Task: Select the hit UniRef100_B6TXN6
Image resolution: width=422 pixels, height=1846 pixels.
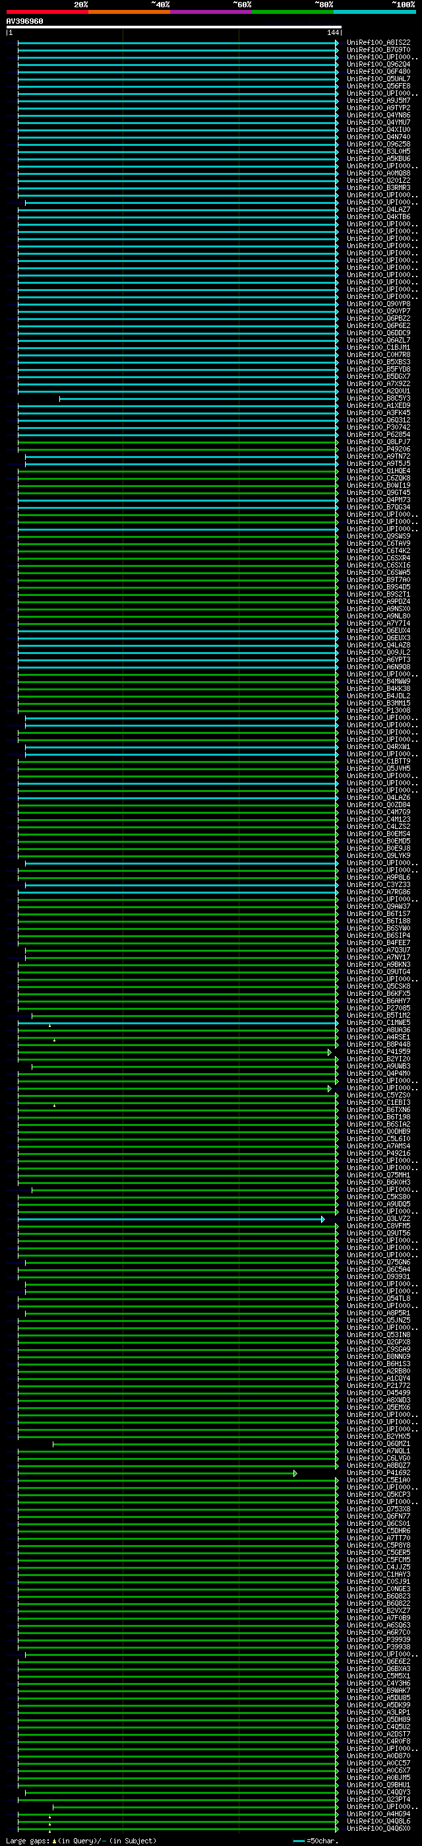Action: pos(379,1110)
